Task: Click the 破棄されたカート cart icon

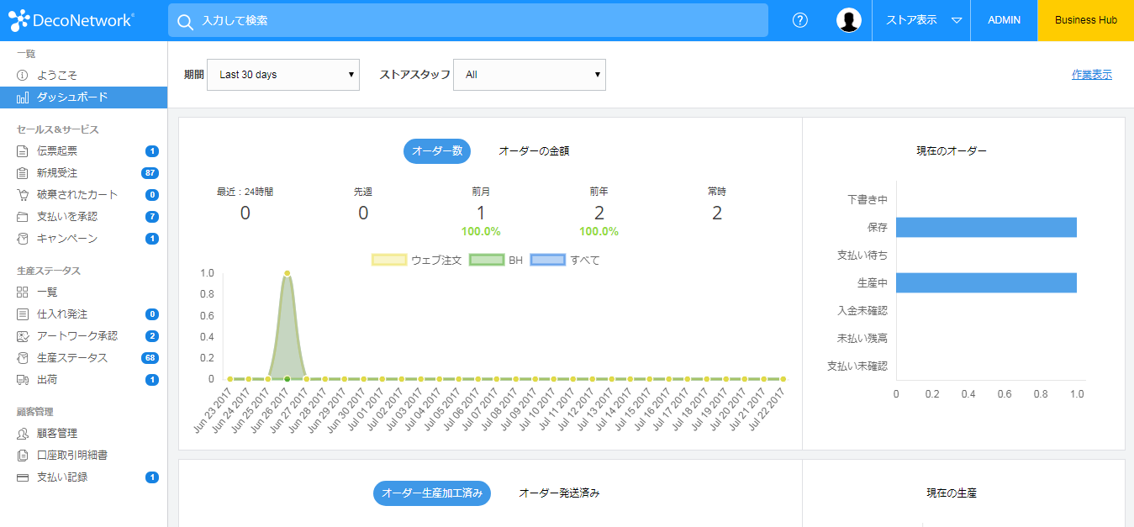Action: [23, 195]
